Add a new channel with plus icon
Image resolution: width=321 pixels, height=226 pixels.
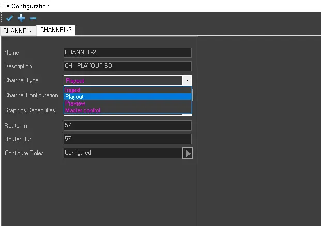[21, 18]
